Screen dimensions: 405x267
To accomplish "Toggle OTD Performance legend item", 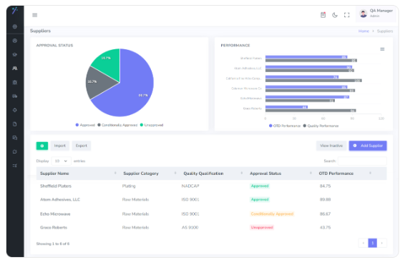I will pos(285,126).
